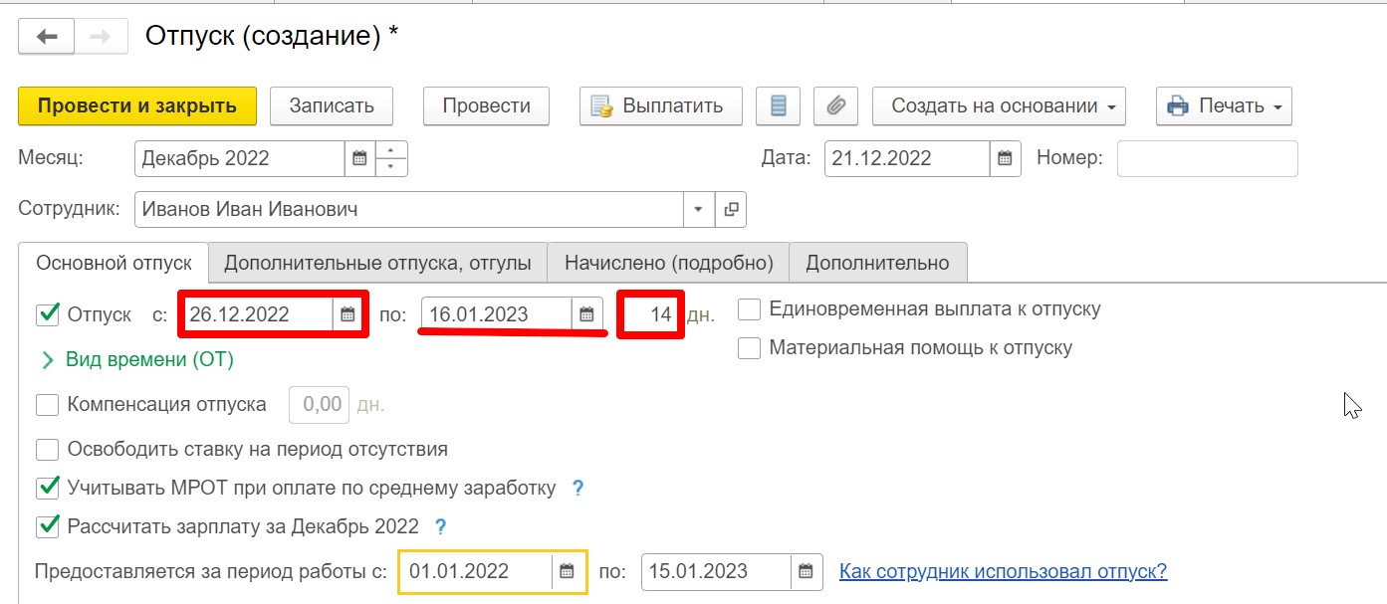Show help for Рассчитать зарплату option

click(x=440, y=526)
